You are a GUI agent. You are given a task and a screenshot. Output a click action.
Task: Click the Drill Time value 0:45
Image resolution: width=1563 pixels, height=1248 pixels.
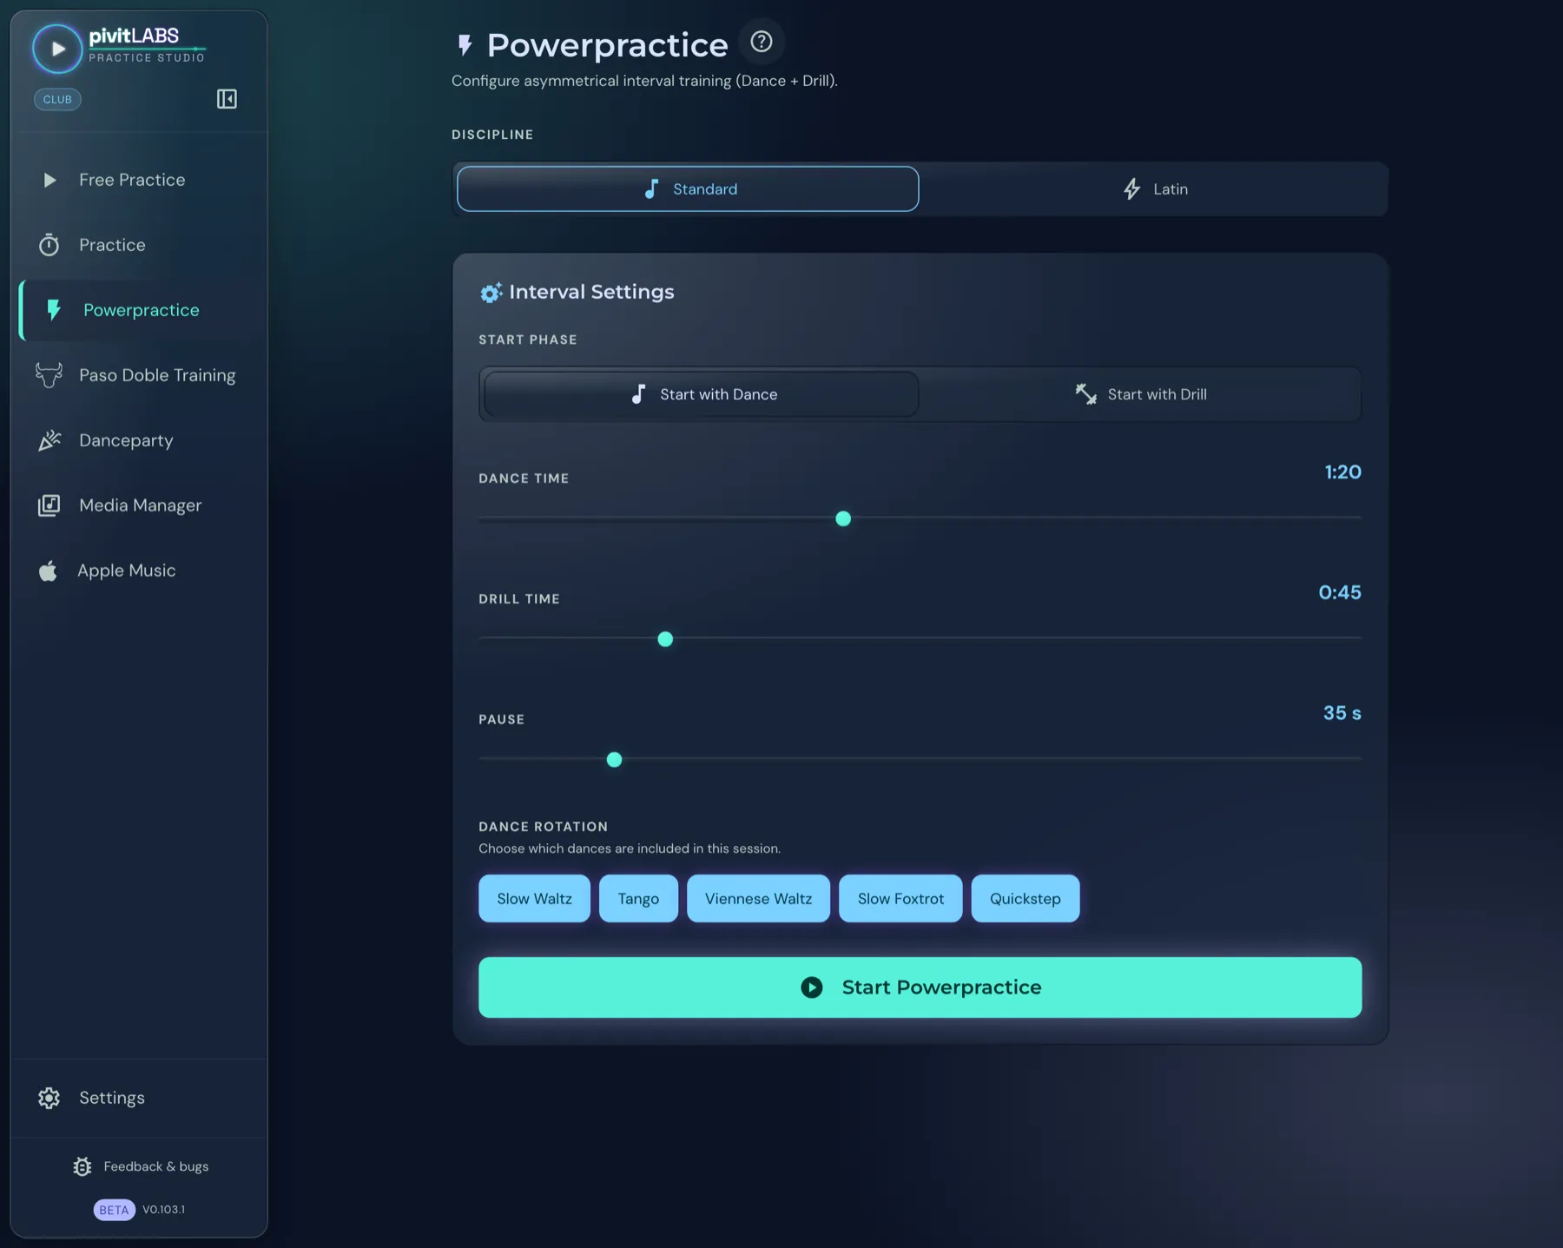[x=1340, y=592]
